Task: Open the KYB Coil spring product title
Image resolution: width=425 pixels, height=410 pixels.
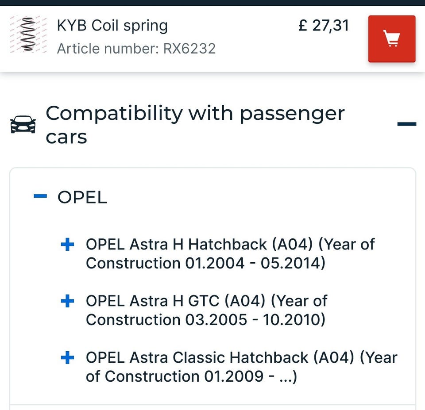Action: pos(112,26)
